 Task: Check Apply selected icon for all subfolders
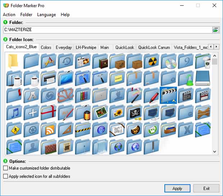pos(37,176)
